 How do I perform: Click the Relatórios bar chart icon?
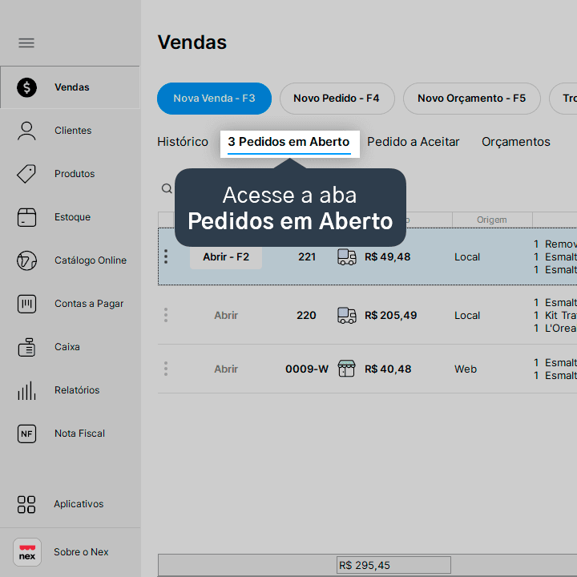pyautogui.click(x=27, y=390)
